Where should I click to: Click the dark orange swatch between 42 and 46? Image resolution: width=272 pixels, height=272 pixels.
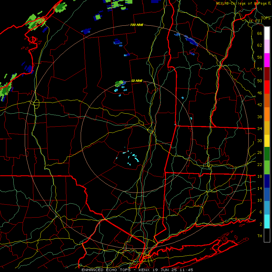267,100
